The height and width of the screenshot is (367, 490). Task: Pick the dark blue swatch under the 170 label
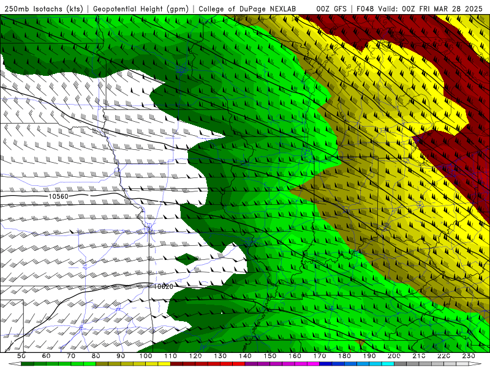(326, 364)
